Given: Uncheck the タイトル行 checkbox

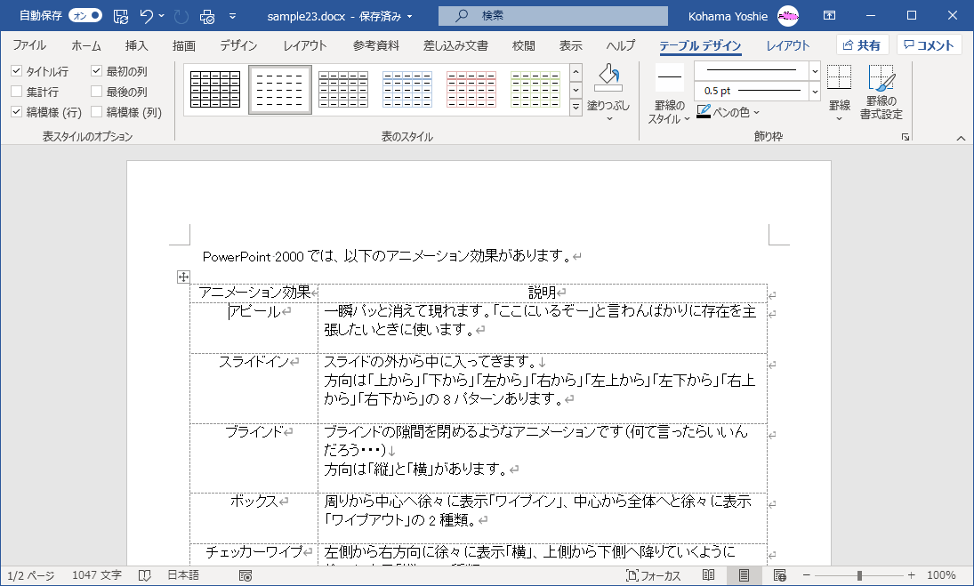Looking at the screenshot, I should 17,71.
